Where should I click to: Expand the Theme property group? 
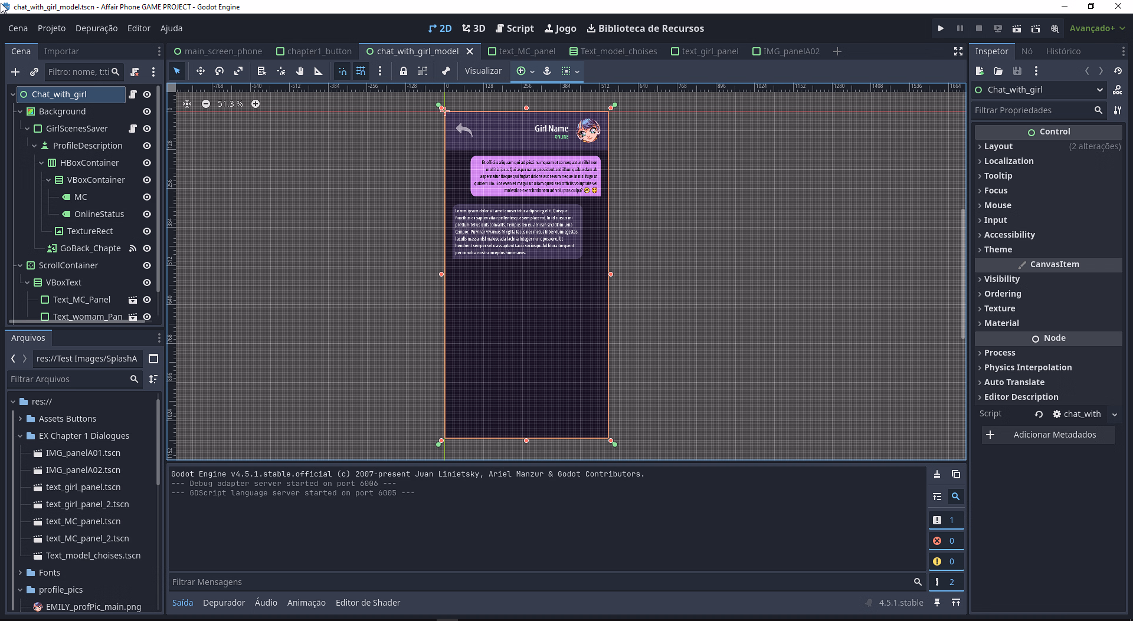tap(998, 249)
